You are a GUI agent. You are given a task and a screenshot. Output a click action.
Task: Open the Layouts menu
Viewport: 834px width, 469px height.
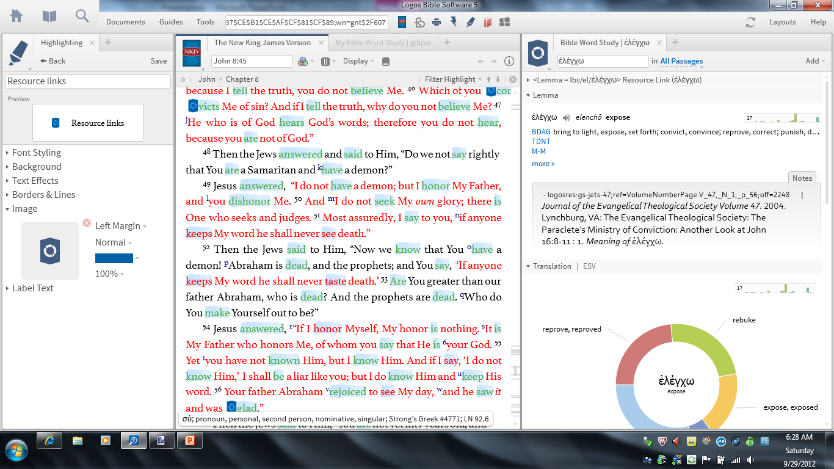click(x=783, y=22)
